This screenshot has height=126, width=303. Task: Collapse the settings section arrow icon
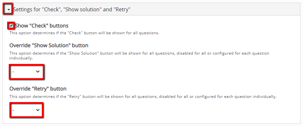[x=8, y=10]
